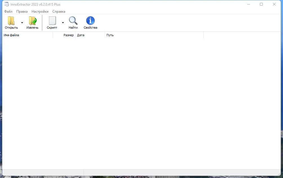Open the Настройки menu
This screenshot has width=283, height=178.
(x=40, y=12)
